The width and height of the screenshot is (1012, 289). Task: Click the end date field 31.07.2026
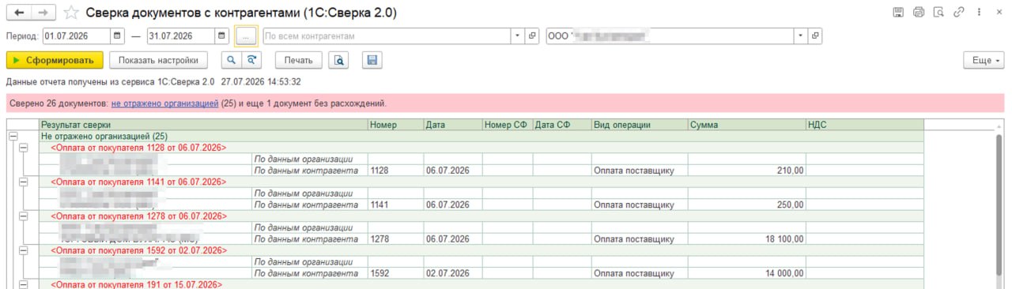coord(180,36)
